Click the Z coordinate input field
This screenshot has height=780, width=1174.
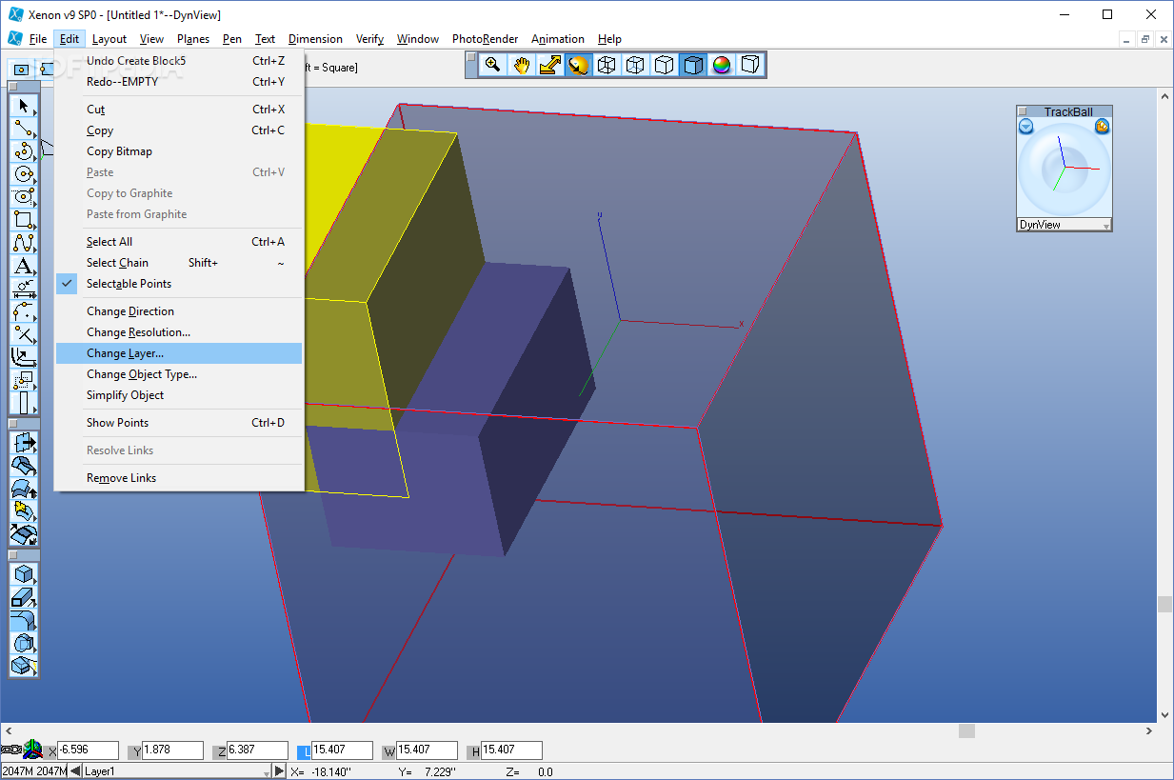pyautogui.click(x=257, y=750)
